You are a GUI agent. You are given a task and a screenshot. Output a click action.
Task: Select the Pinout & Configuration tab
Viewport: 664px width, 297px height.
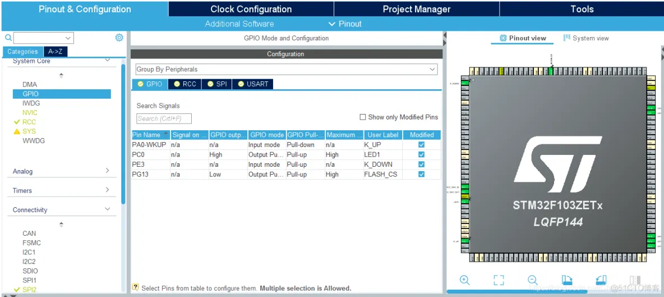pos(85,9)
